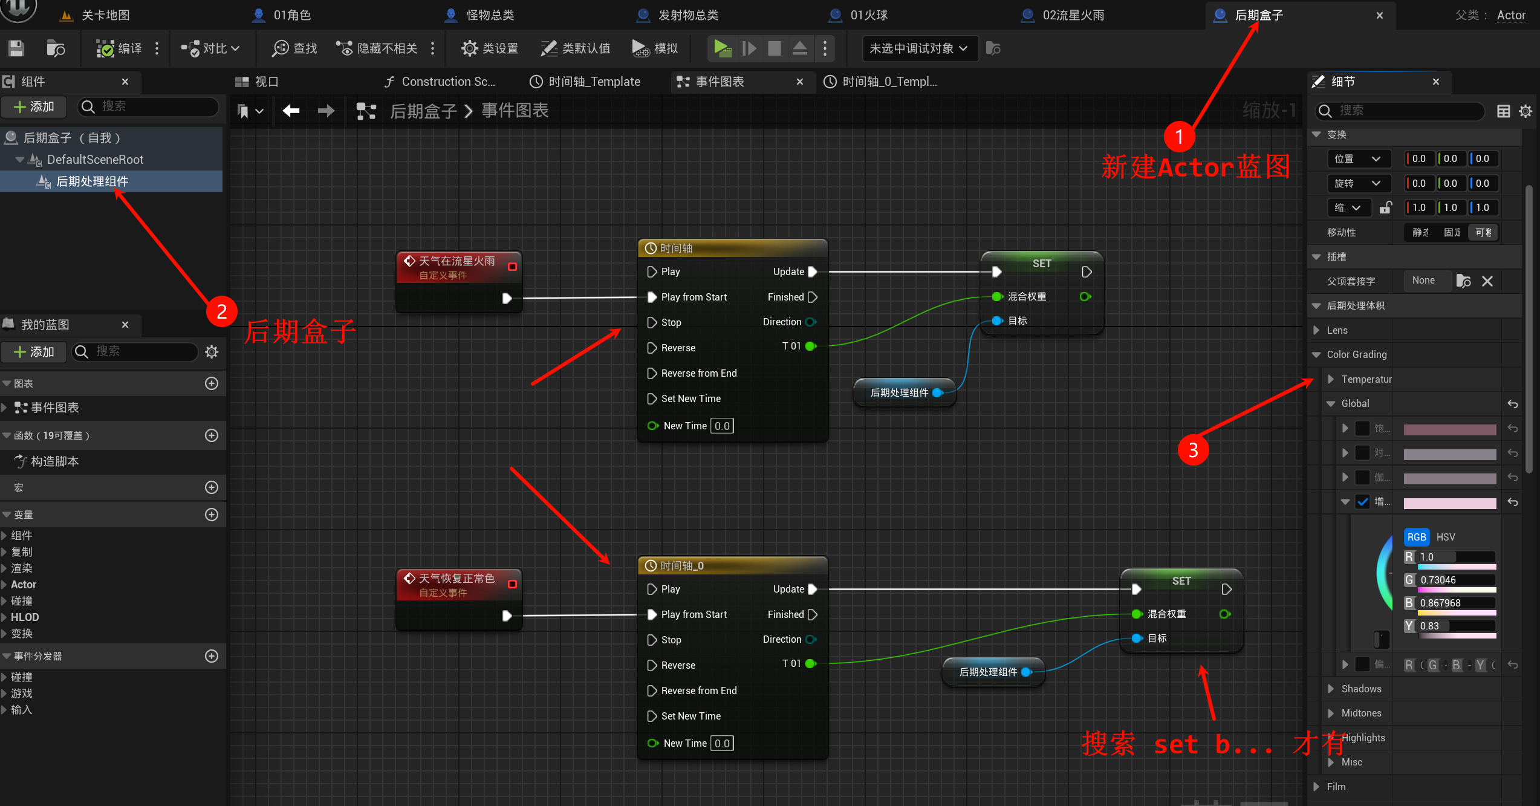Click the pink Gain color swatch
Image resolution: width=1540 pixels, height=806 pixels.
pos(1449,503)
